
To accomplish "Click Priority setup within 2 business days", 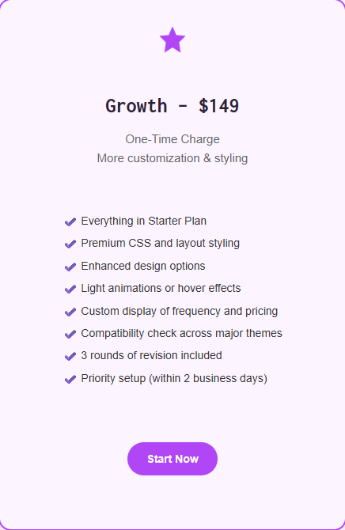I will (x=174, y=378).
